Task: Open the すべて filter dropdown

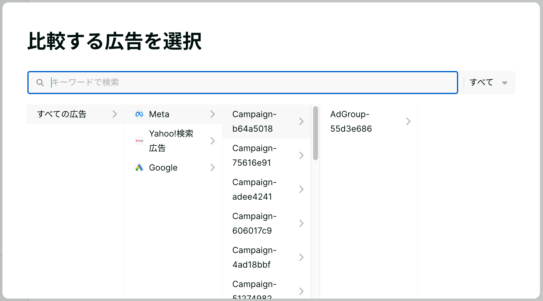Action: click(487, 83)
